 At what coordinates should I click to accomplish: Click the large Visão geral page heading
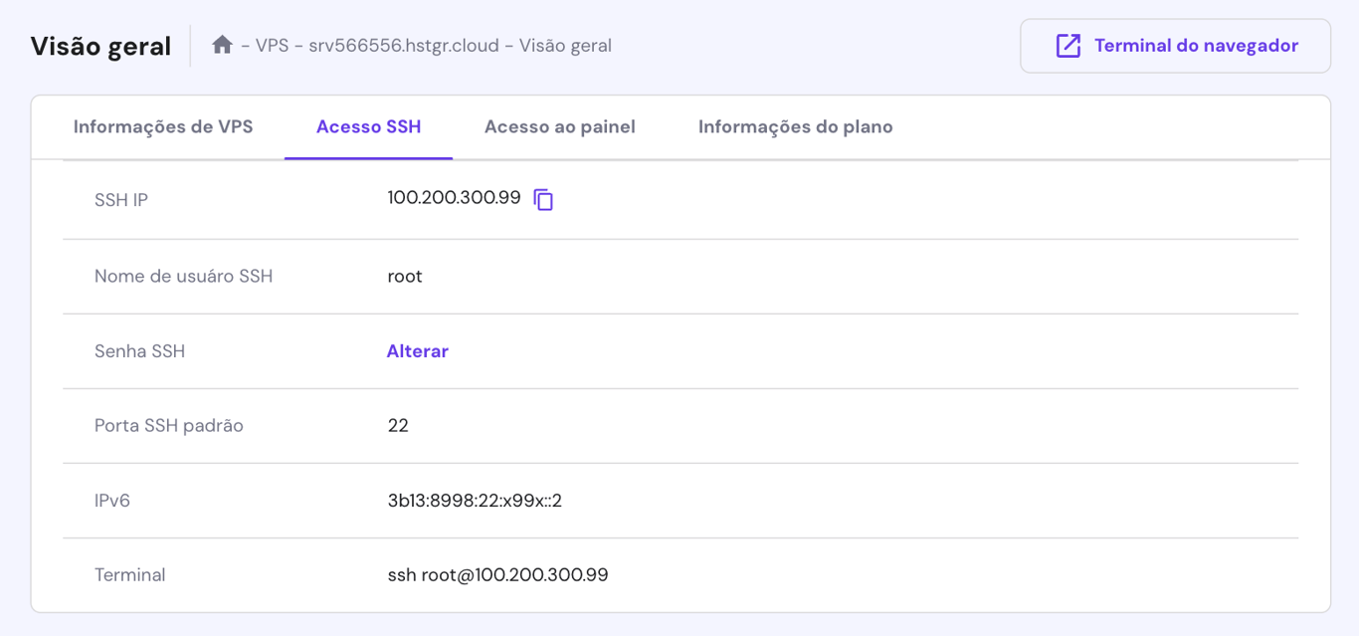pos(100,46)
